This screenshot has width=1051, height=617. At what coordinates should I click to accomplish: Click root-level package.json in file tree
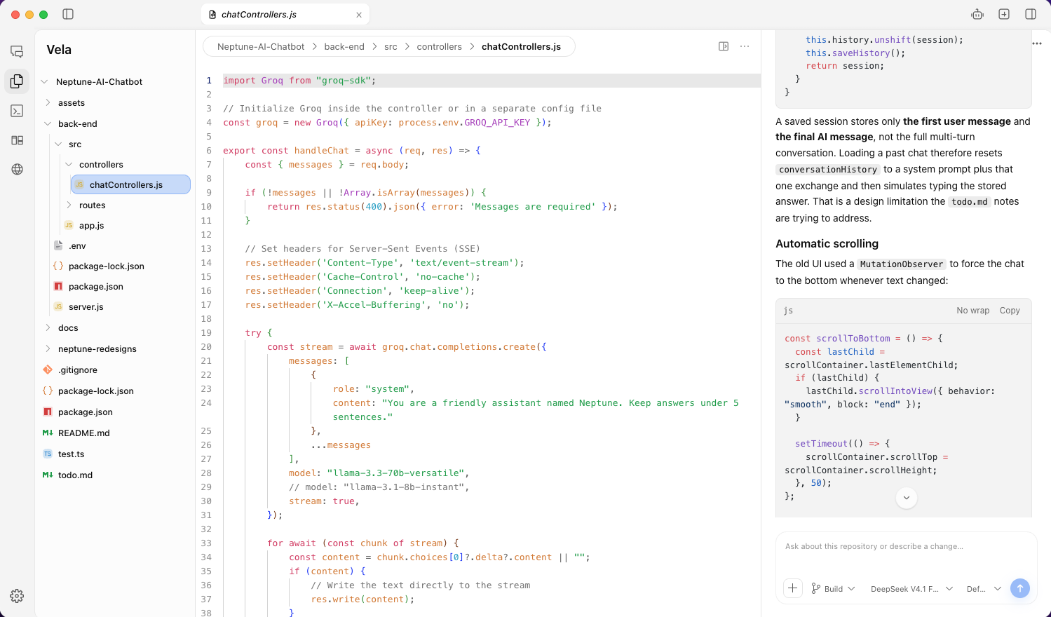point(85,412)
